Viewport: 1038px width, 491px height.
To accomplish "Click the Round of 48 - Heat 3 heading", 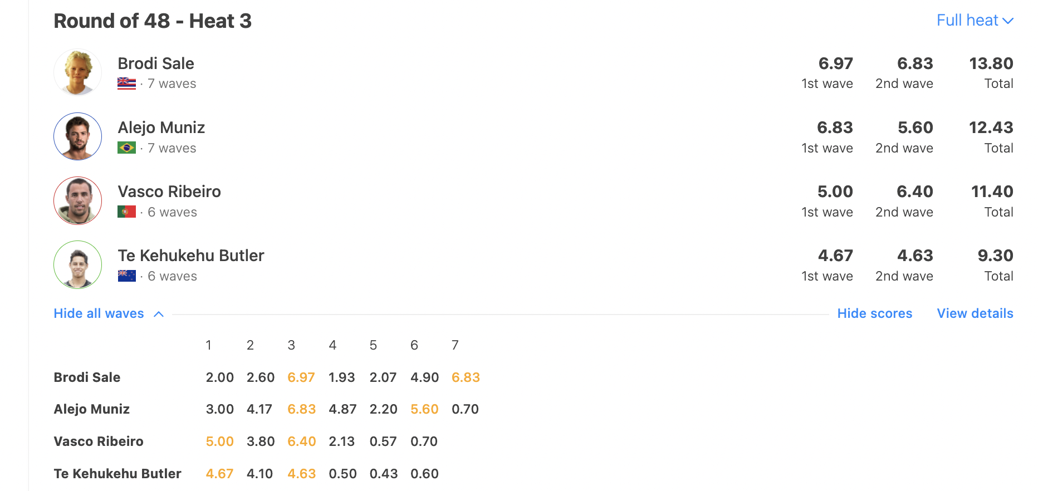I will point(153,21).
